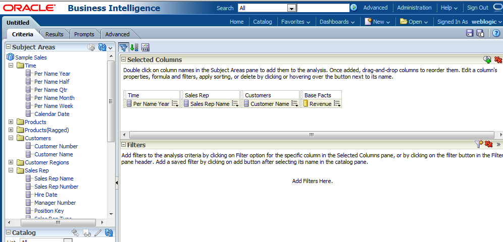Click the combine results icon in Selected Columns
The image size is (503, 242).
(x=487, y=59)
